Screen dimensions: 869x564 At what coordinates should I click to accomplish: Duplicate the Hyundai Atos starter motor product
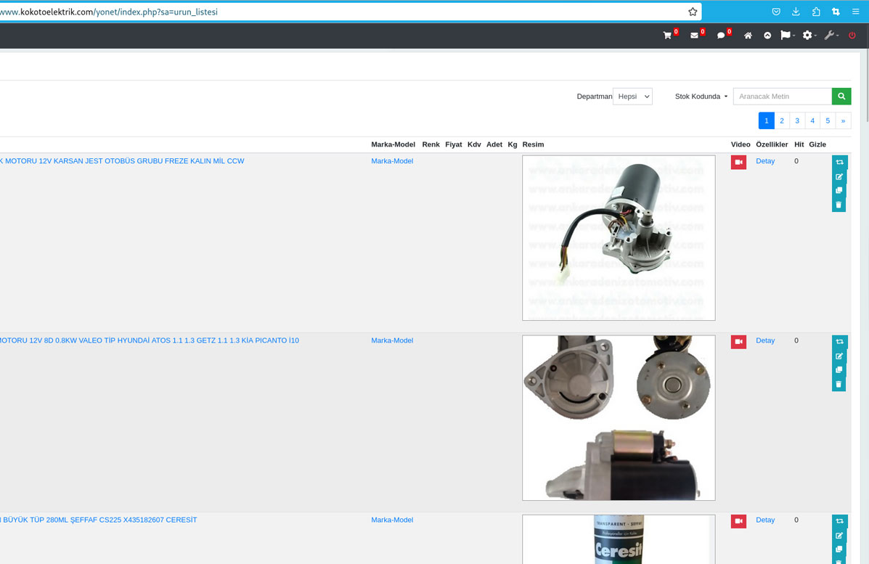coord(839,370)
